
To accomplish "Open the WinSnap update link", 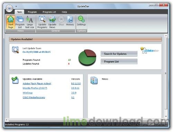I will pyautogui.click(x=28, y=93).
